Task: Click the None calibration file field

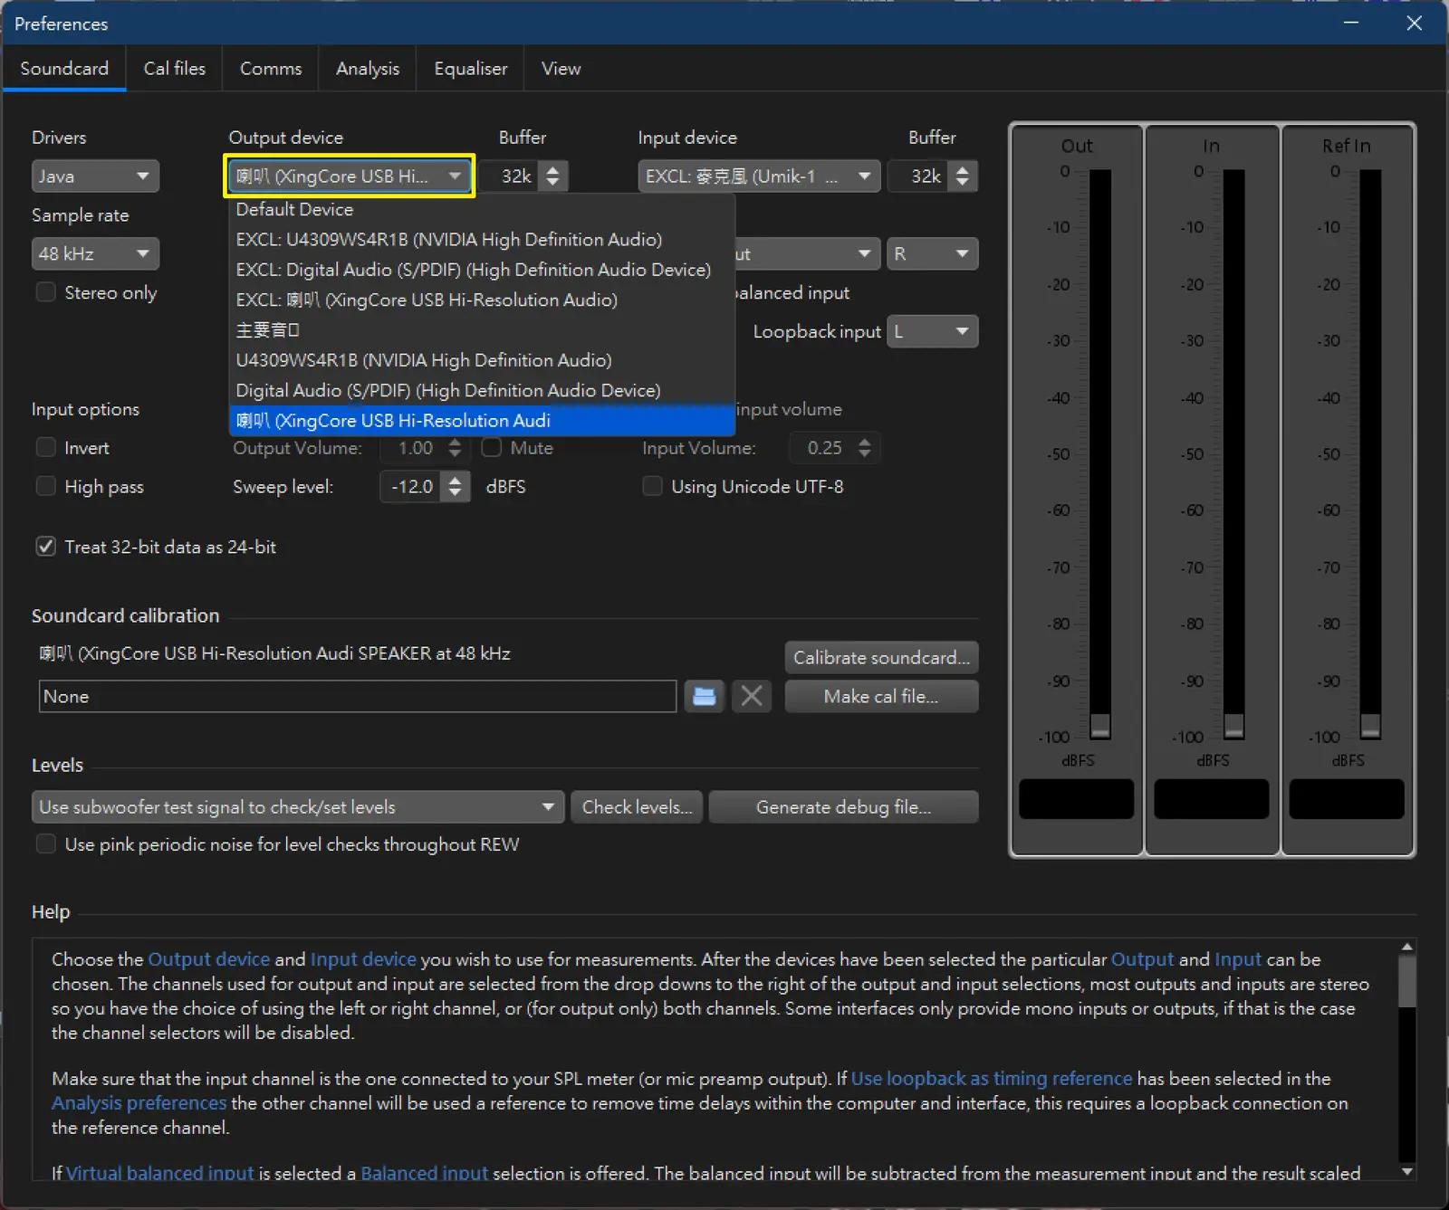Action: [358, 697]
